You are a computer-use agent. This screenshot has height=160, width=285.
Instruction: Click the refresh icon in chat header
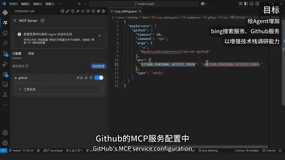point(83,11)
